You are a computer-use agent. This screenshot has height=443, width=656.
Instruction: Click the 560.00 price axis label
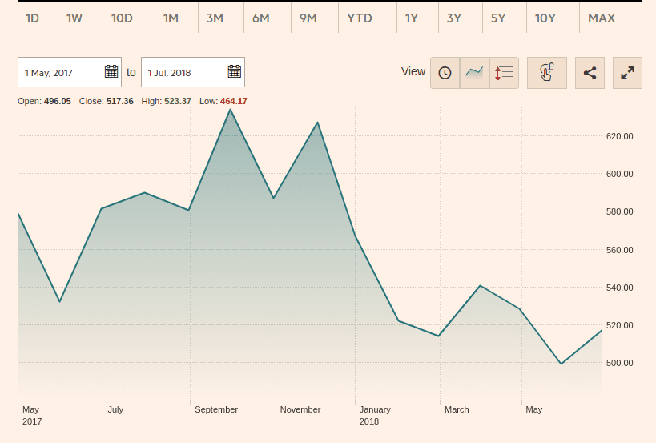click(x=620, y=250)
